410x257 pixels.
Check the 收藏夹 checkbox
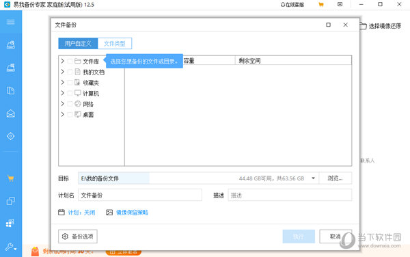coord(70,83)
